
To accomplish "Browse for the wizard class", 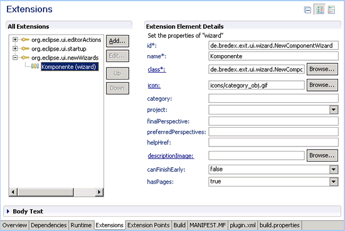I will [322, 69].
